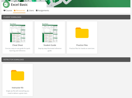The image size is (132, 98).
Task: Open the Course tab
Action: [8, 10]
